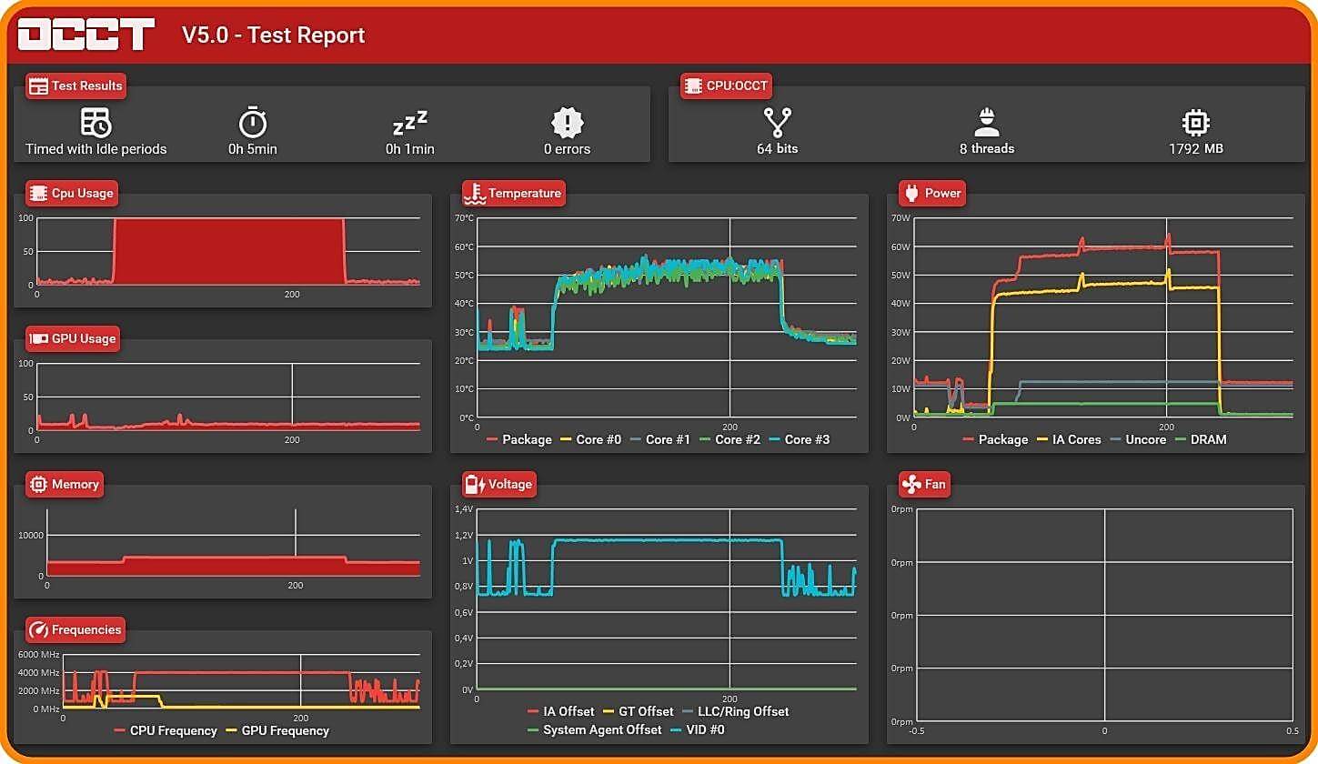Viewport: 1318px width, 764px height.
Task: Click the '8 threads' value text
Action: click(x=987, y=148)
